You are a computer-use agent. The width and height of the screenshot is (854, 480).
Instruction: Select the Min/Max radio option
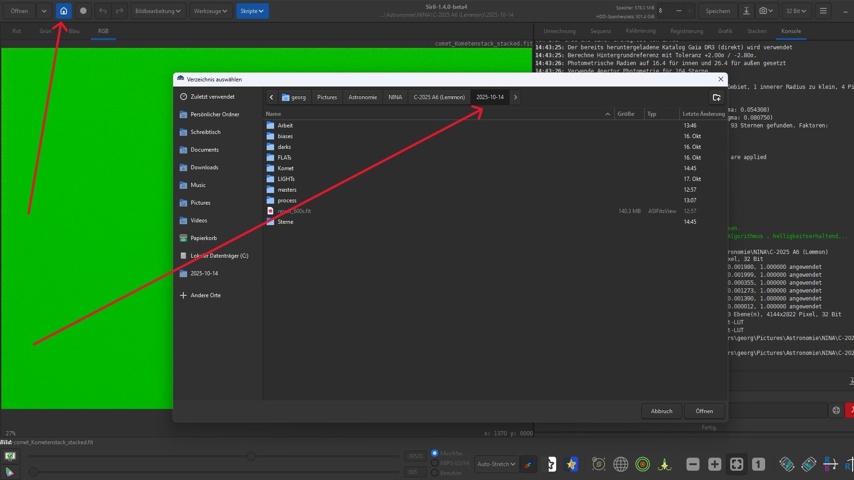435,453
